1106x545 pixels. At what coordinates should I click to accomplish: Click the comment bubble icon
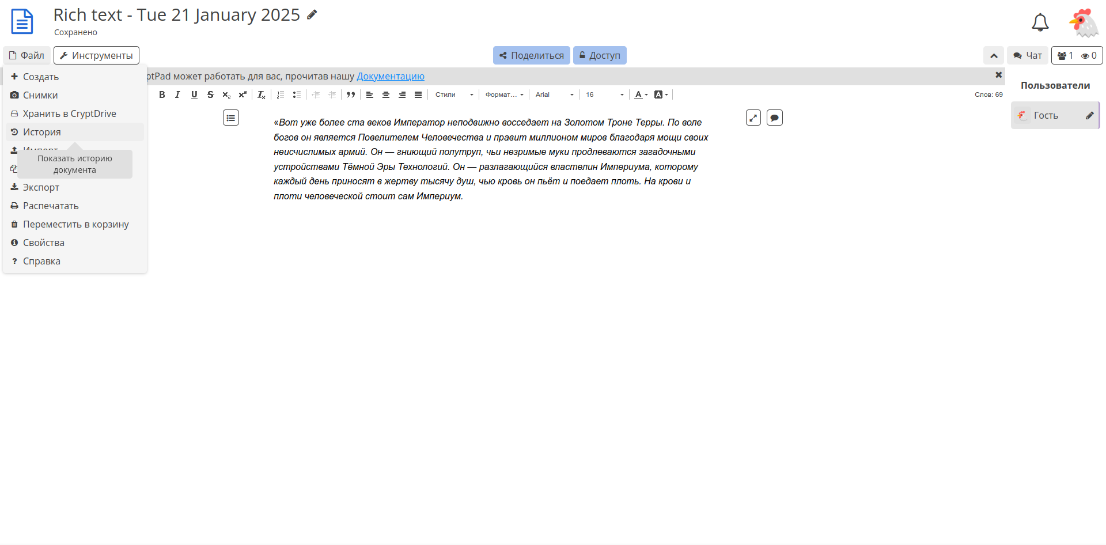click(775, 118)
